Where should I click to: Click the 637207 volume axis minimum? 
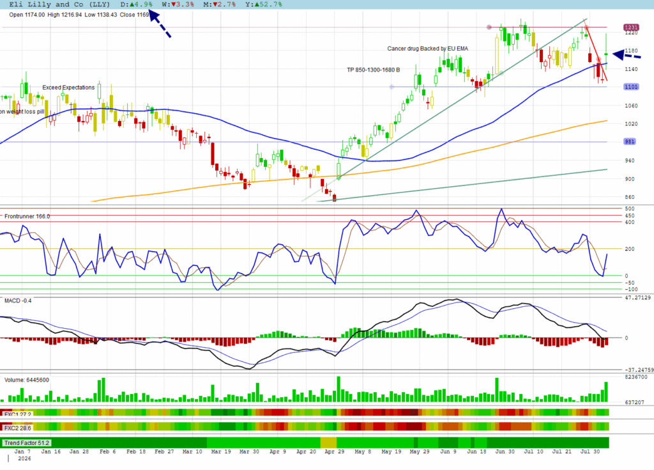coord(634,402)
